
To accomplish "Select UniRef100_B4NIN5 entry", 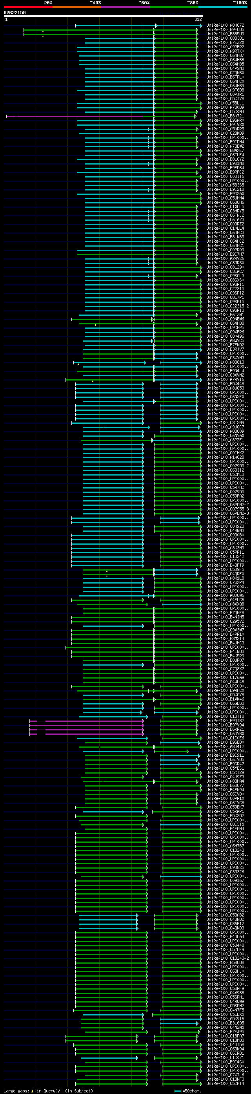I will click(225, 617).
